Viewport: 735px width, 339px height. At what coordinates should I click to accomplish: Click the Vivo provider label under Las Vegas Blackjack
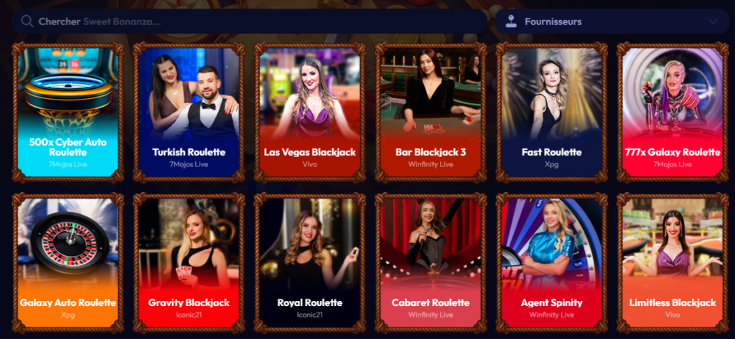coord(310,164)
